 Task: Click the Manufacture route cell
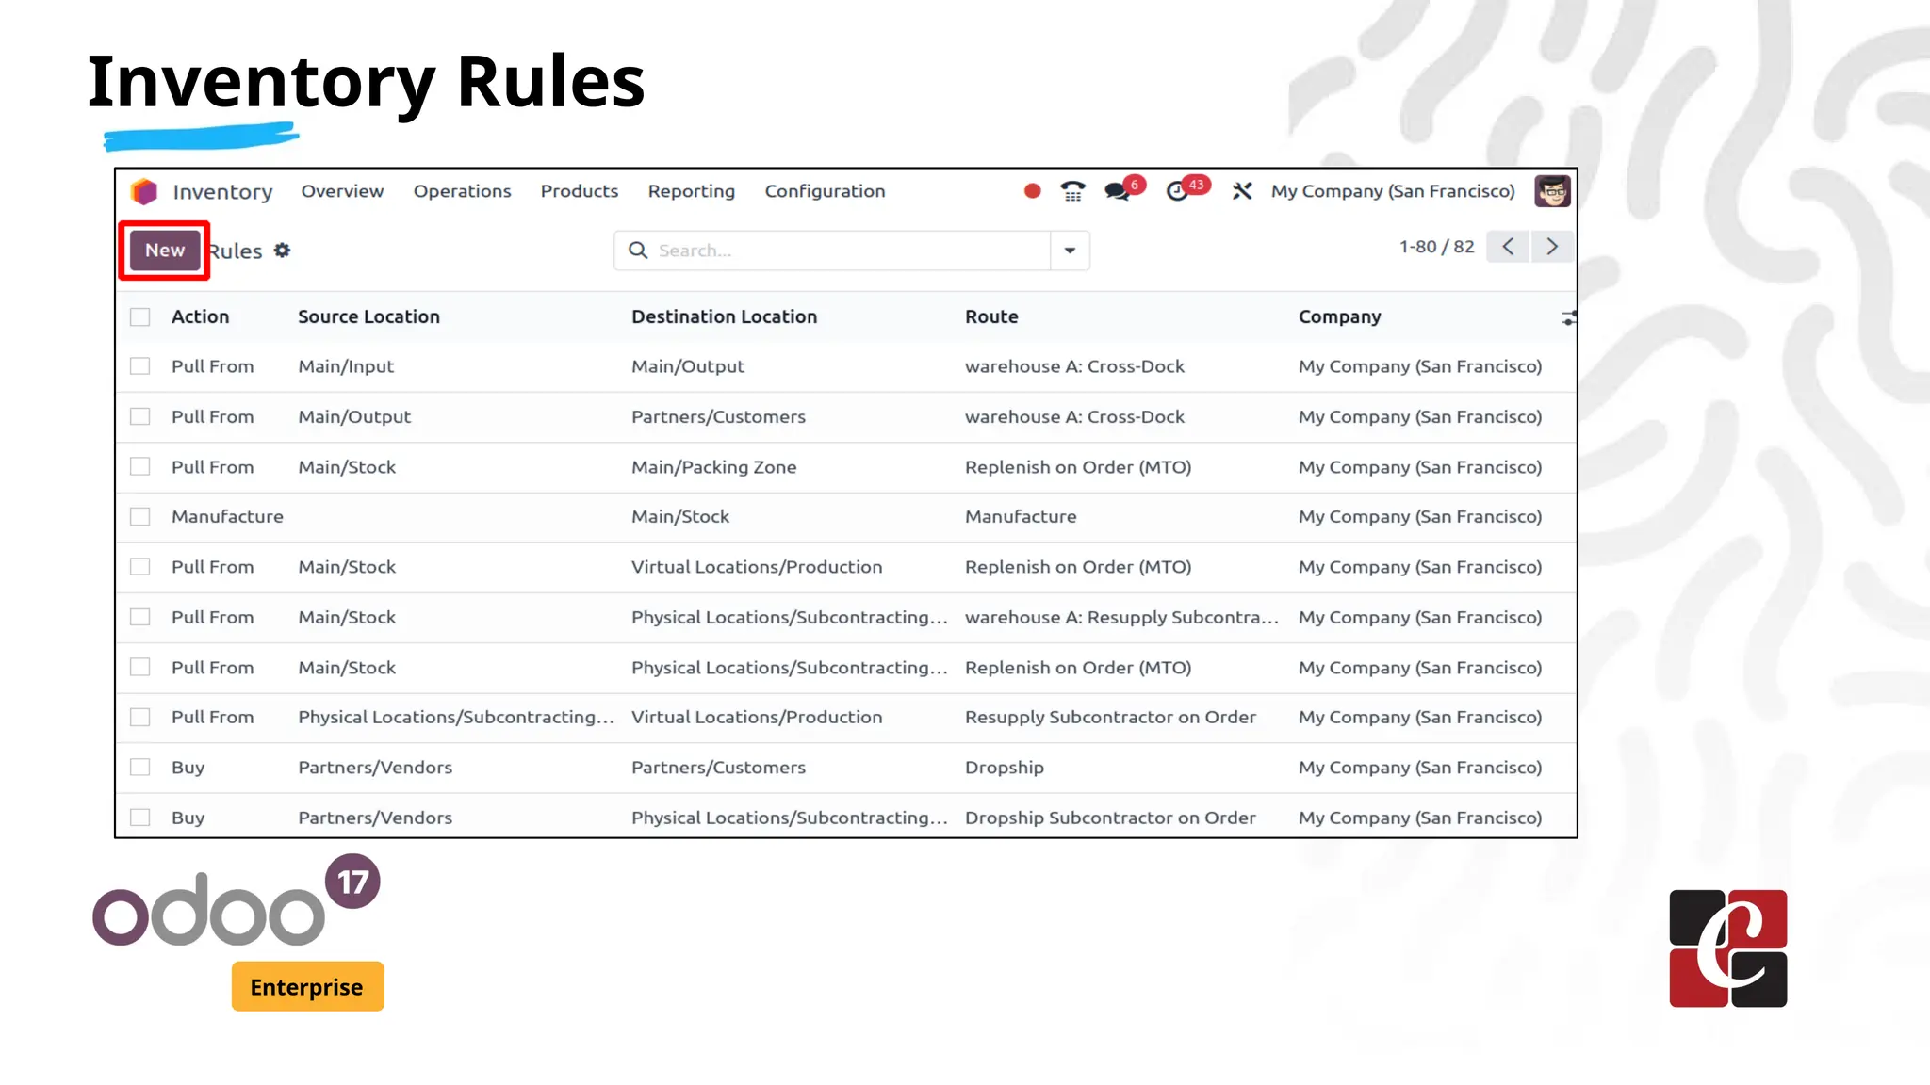[1021, 517]
